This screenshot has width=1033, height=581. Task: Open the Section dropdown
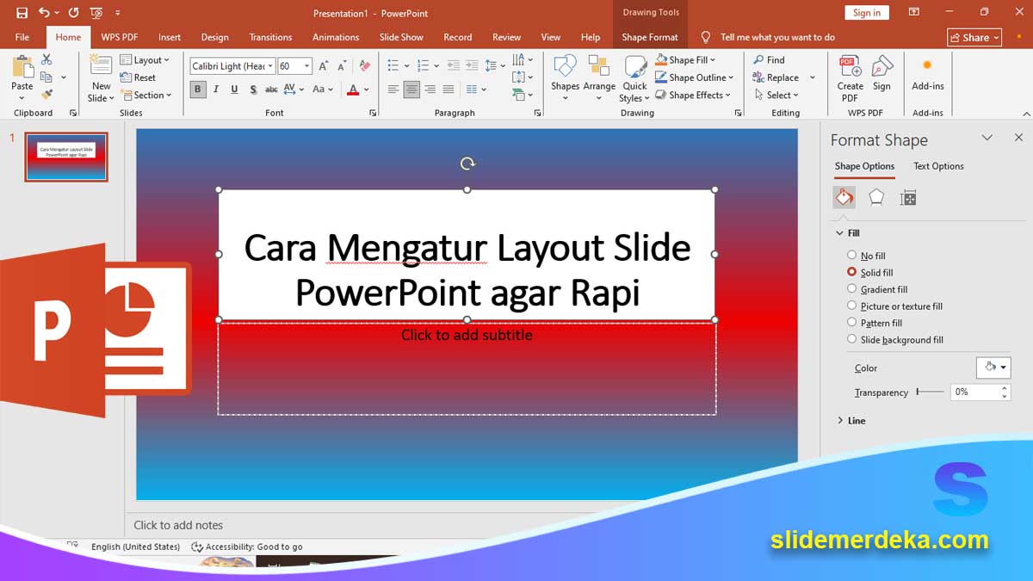pyautogui.click(x=145, y=95)
